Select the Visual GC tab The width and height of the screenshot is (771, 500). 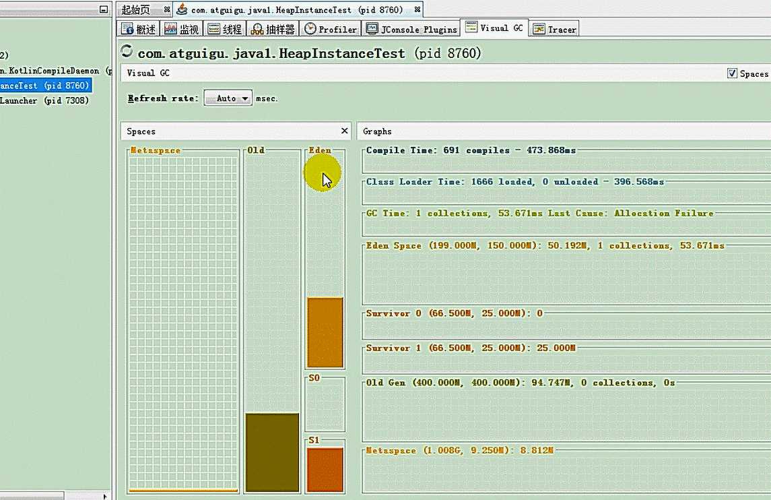[x=494, y=28]
